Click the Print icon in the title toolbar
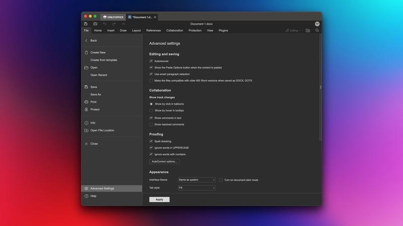This screenshot has width=403, height=226. 95,24
